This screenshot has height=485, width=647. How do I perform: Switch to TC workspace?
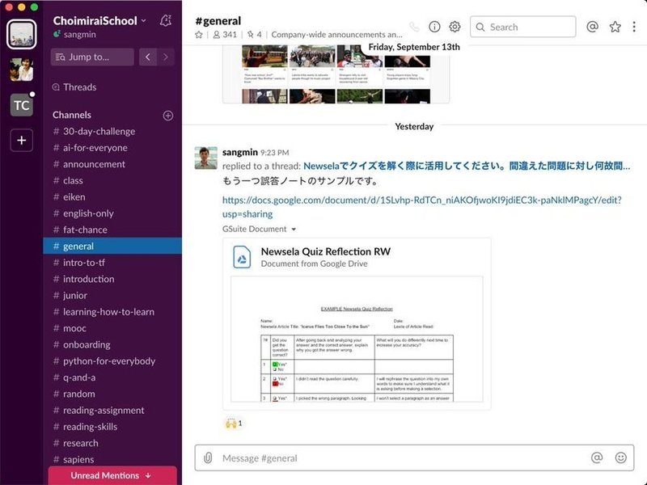(22, 105)
